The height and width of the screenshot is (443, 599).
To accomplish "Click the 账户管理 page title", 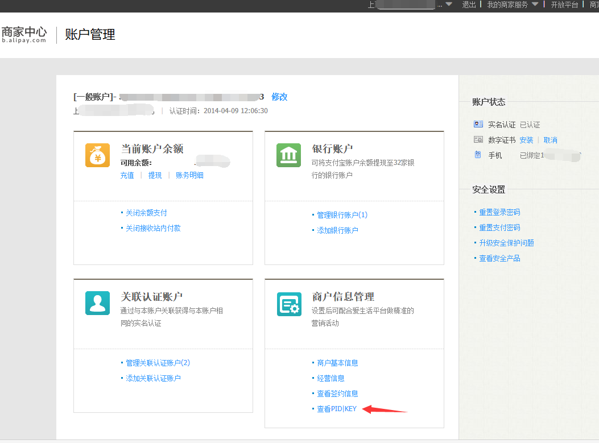I will (x=90, y=34).
